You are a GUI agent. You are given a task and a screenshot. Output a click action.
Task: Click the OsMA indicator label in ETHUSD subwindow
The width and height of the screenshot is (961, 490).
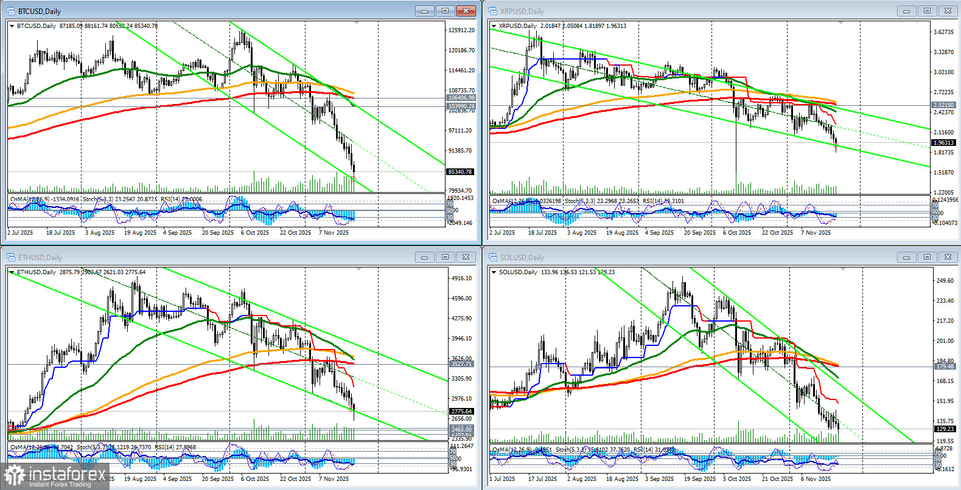coord(41,447)
